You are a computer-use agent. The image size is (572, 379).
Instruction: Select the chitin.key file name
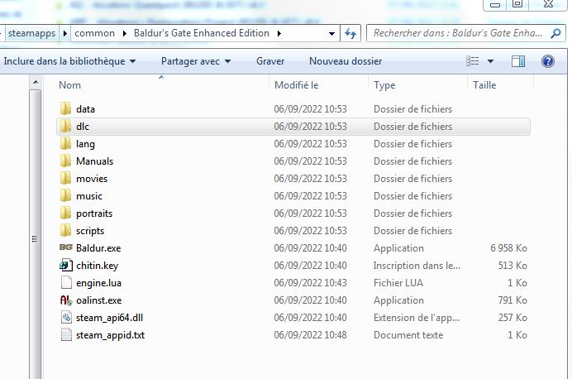[x=97, y=266]
